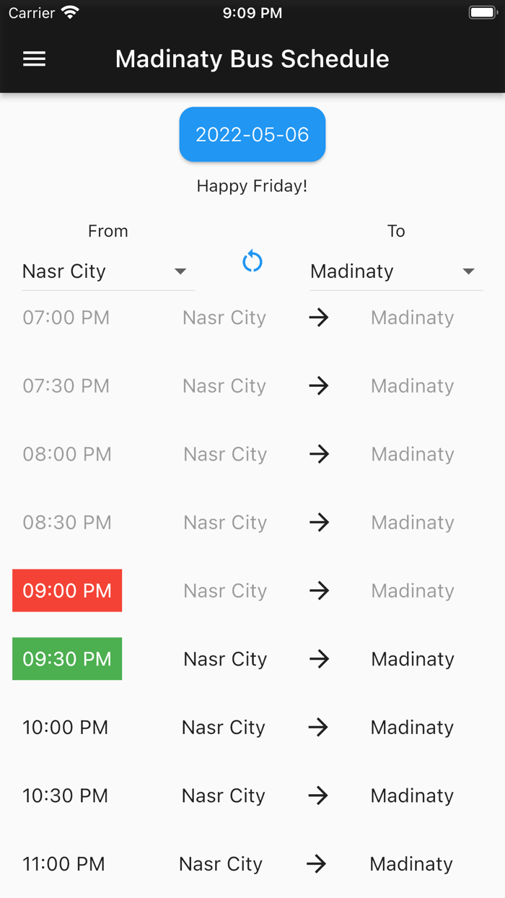Tap the Madinaty Bus Schedule title
The height and width of the screenshot is (898, 505).
click(x=252, y=58)
